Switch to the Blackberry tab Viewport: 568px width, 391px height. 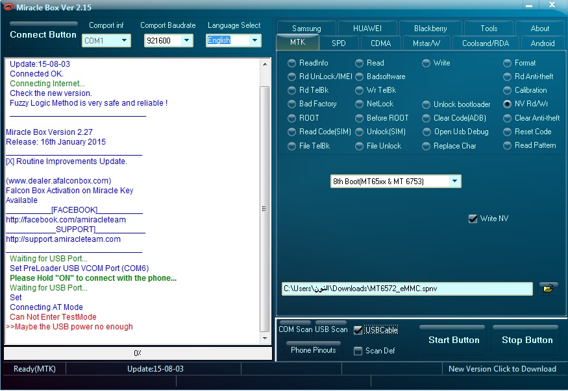click(430, 29)
